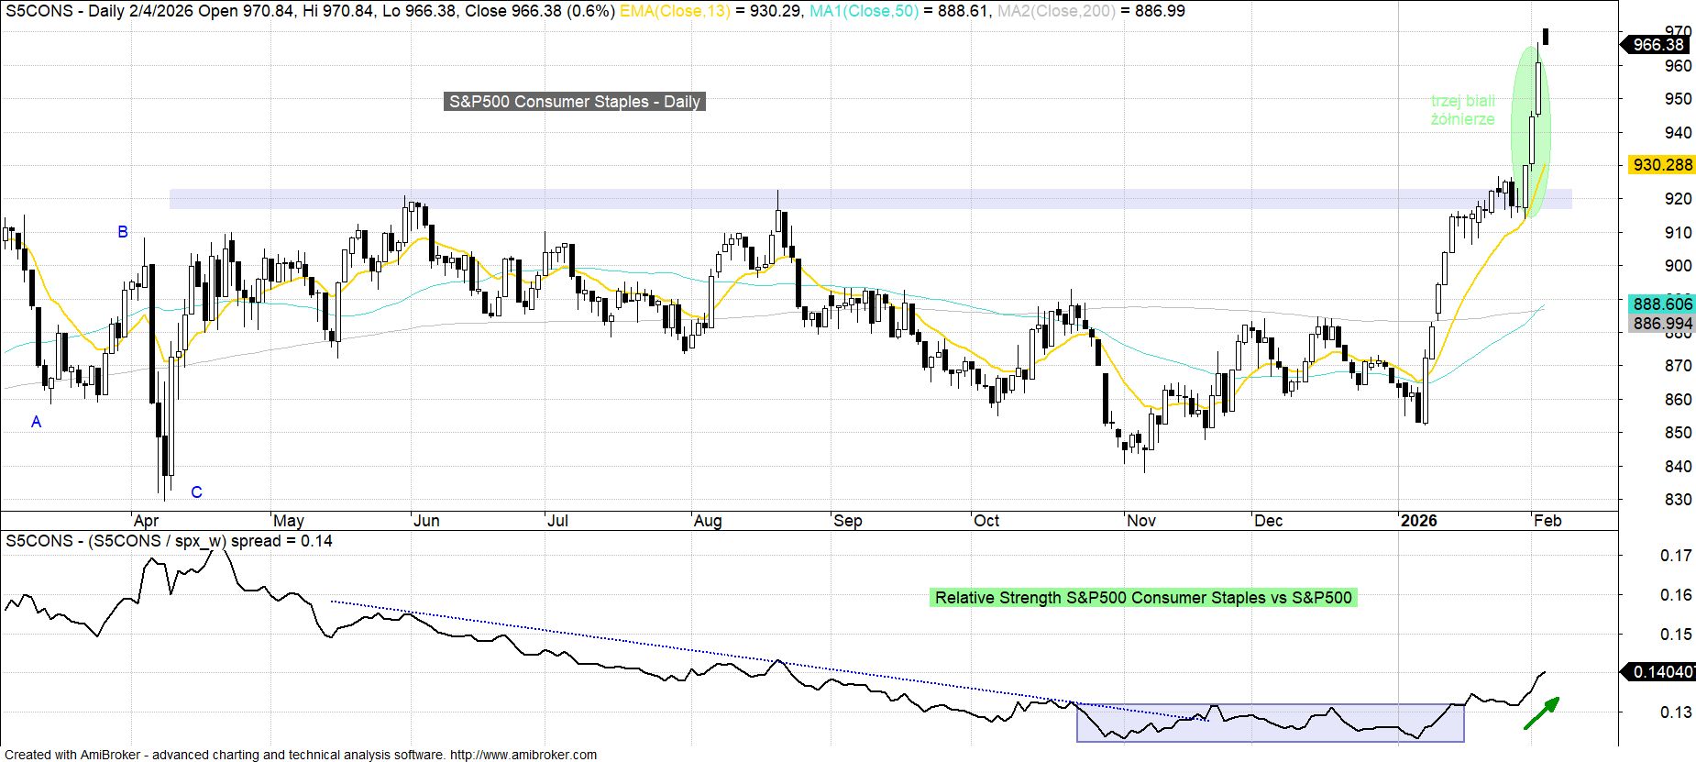Click the wave label C
This screenshot has width=1696, height=762.
(196, 492)
